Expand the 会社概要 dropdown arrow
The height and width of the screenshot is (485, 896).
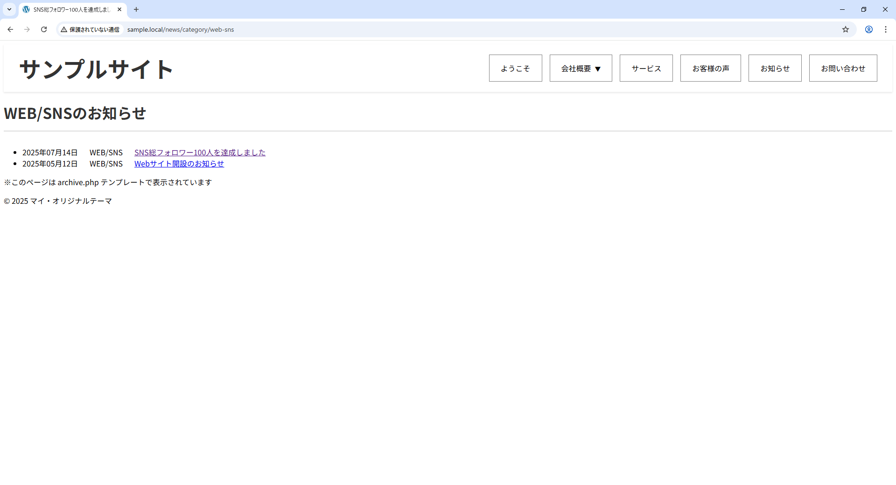tap(598, 69)
